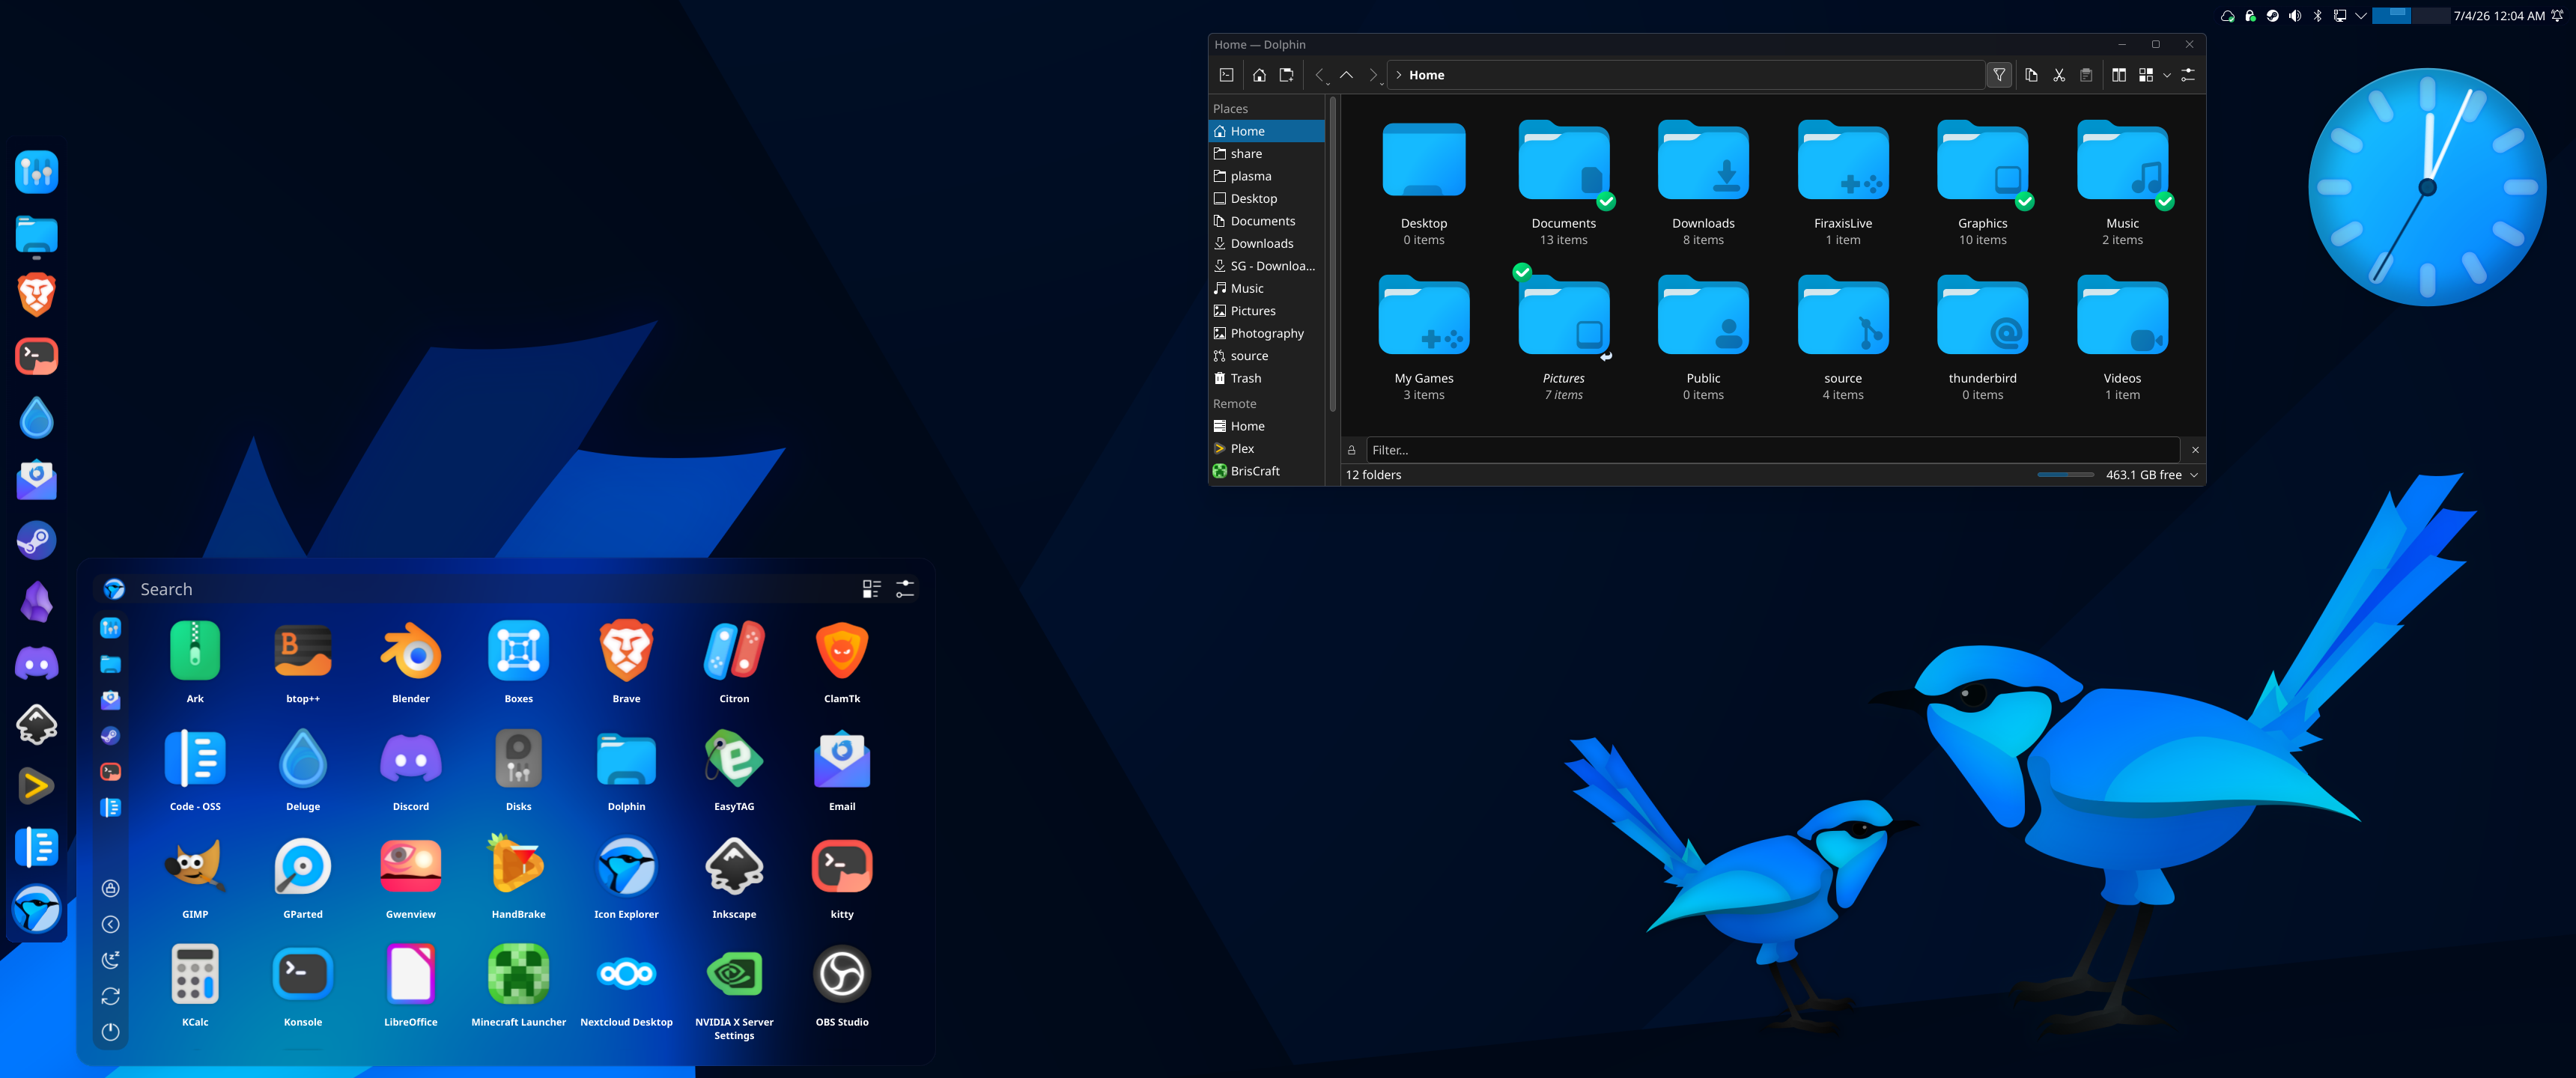2576x1078 pixels.
Task: Click the Filter input field in Dolphin
Action: pos(1772,450)
